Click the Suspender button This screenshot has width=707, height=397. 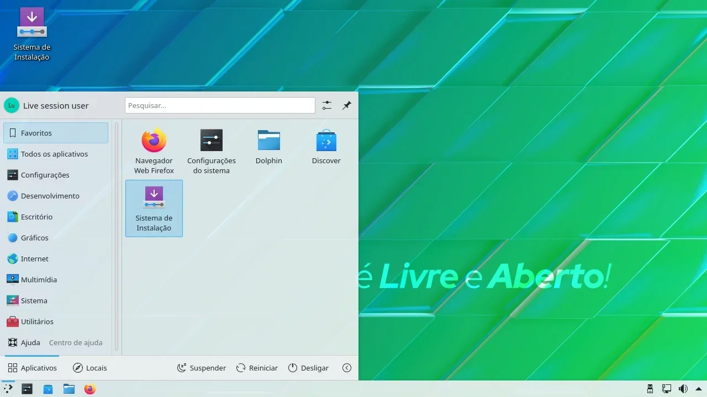[x=202, y=368]
